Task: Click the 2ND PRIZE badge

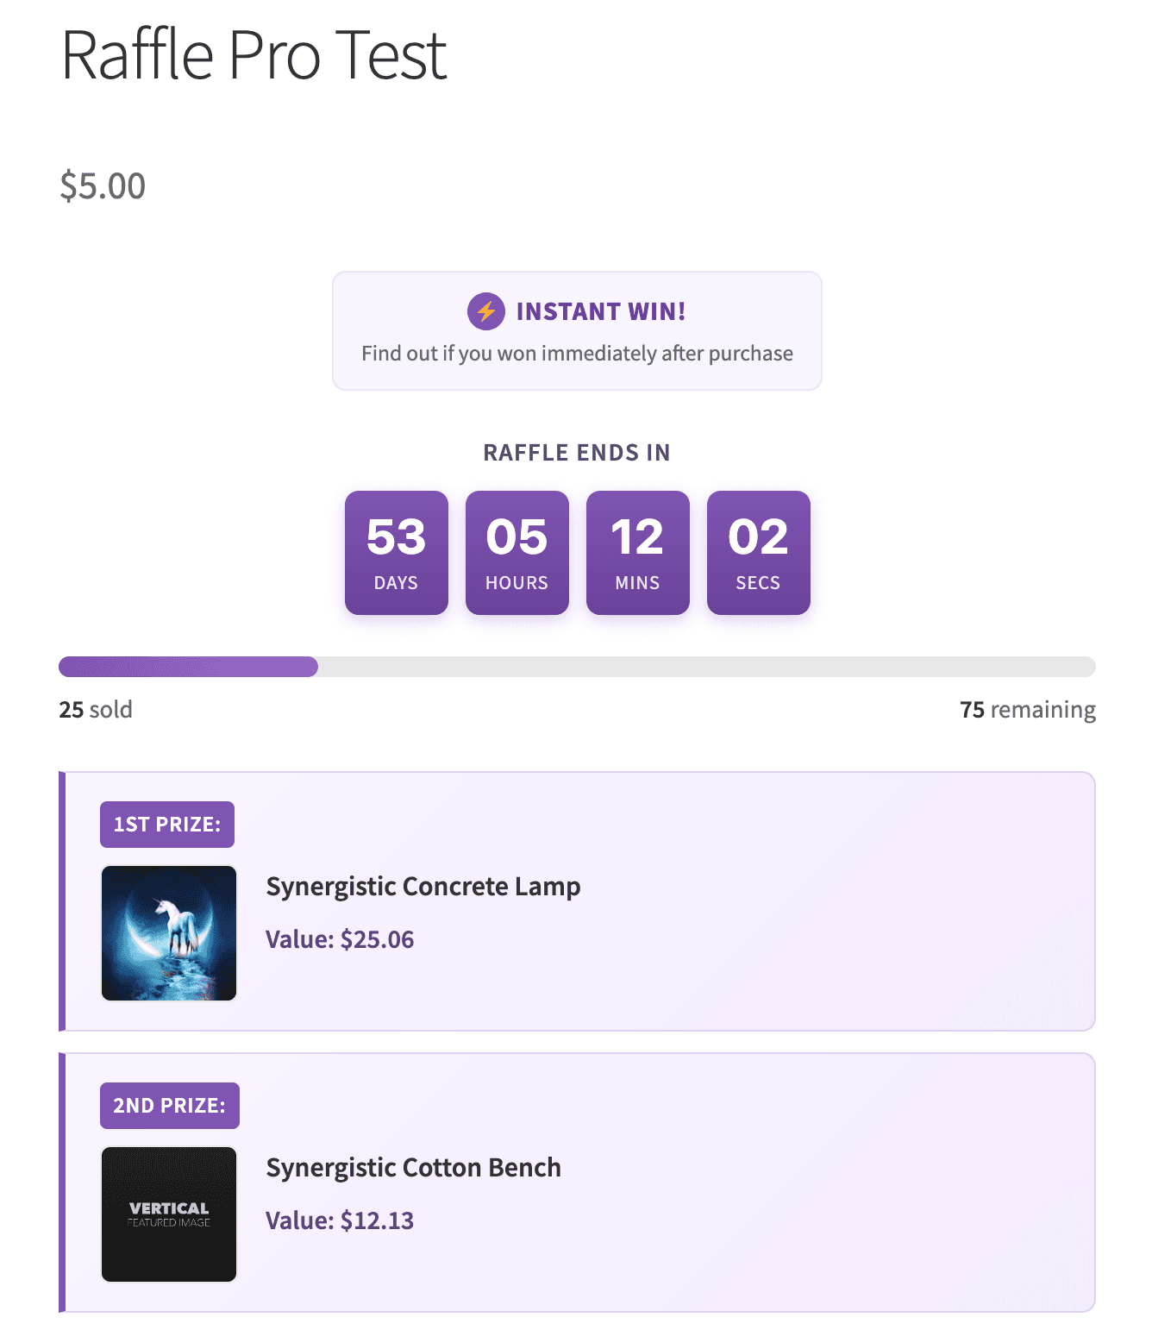Action: (x=170, y=1106)
